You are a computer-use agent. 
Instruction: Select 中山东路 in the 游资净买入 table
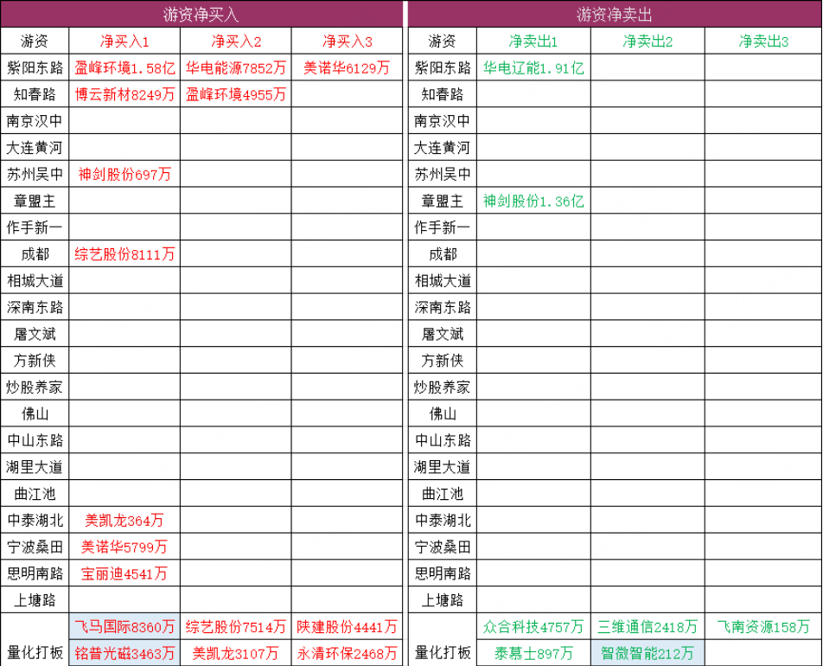coord(35,440)
